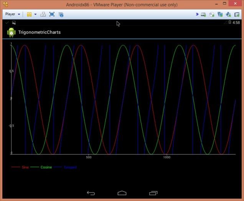Click the Cosine legend label
The width and height of the screenshot is (244, 201).
(46, 167)
